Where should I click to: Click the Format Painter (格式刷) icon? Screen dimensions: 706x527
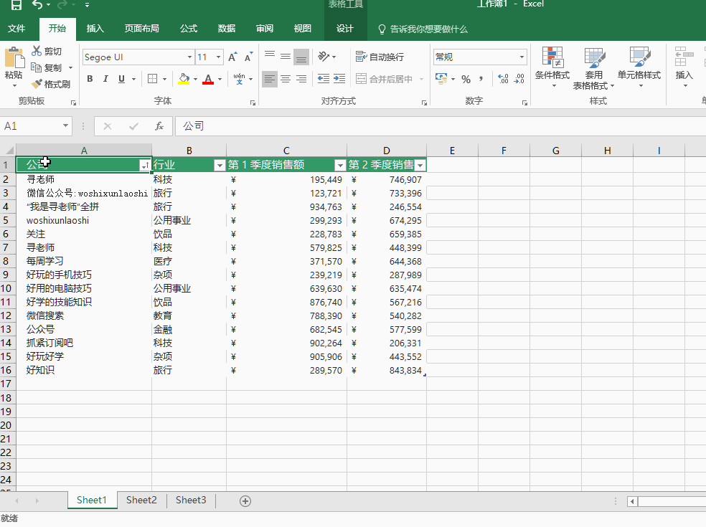pyautogui.click(x=37, y=84)
